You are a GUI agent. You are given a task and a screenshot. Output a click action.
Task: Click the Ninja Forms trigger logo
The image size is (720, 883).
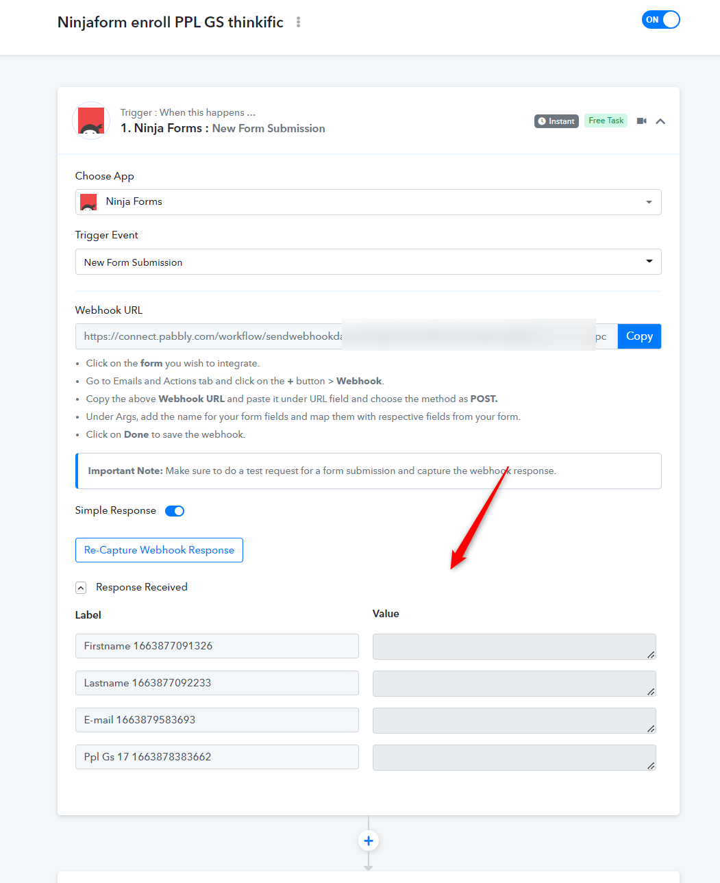pos(91,121)
